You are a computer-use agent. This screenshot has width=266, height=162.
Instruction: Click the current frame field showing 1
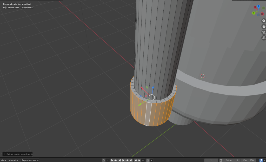point(211,160)
